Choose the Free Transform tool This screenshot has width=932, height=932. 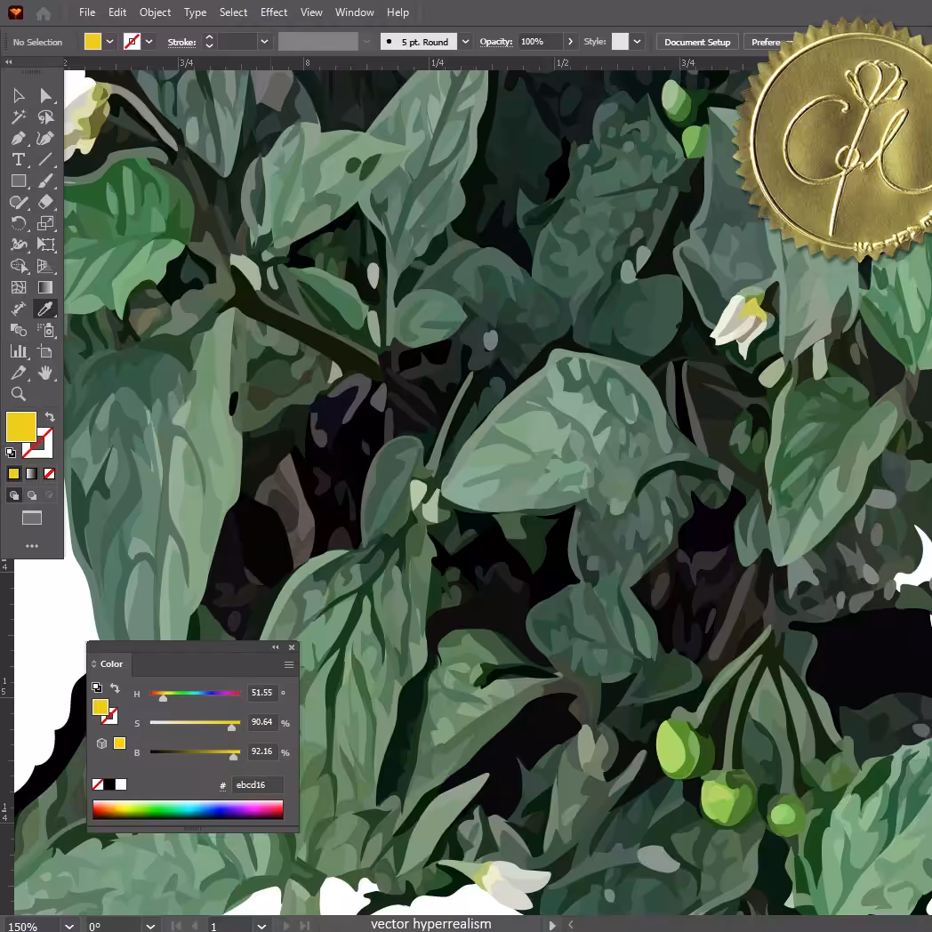(45, 245)
